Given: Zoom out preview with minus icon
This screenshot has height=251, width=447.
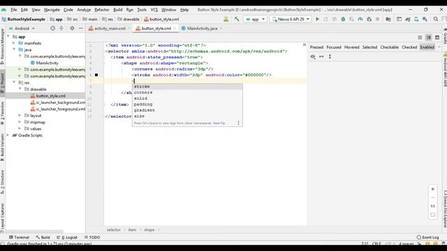Looking at the screenshot, I should pos(433,197).
